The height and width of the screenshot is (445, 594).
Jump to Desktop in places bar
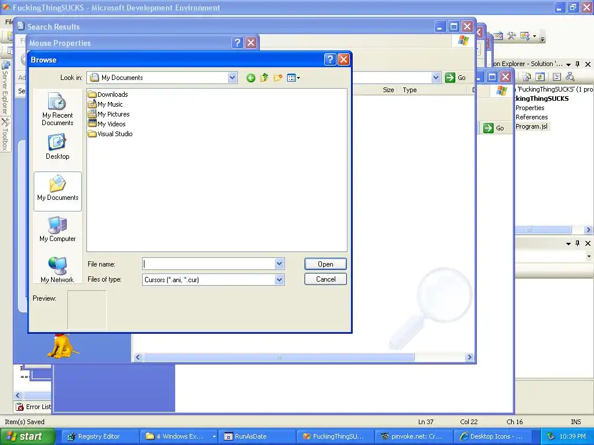click(x=57, y=147)
